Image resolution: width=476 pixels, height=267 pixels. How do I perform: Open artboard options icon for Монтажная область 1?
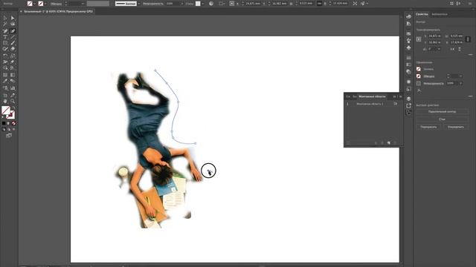[x=395, y=104]
